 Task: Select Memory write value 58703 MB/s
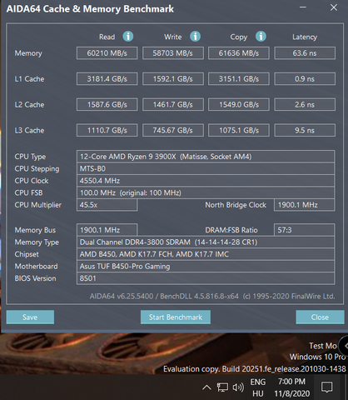pos(173,53)
